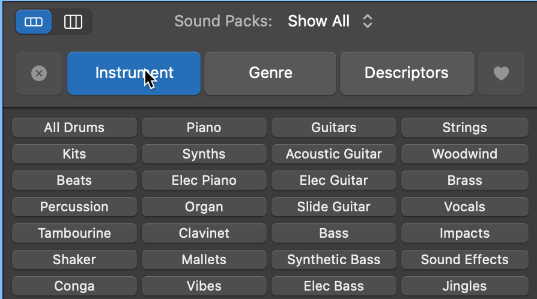Enable the Synthetic Bass filter
Viewport: 537px width, 299px height.
coord(334,259)
